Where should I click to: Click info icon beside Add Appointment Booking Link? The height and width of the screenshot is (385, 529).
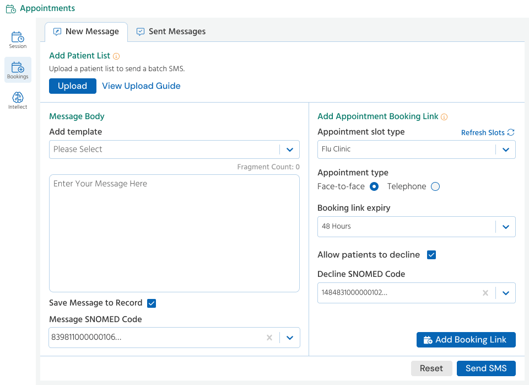(444, 117)
